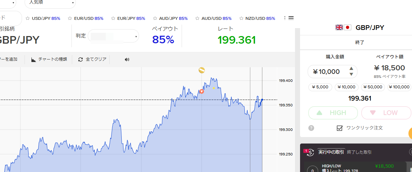Click the 199.400 price axis label
The height and width of the screenshot is (172, 412).
(285, 80)
